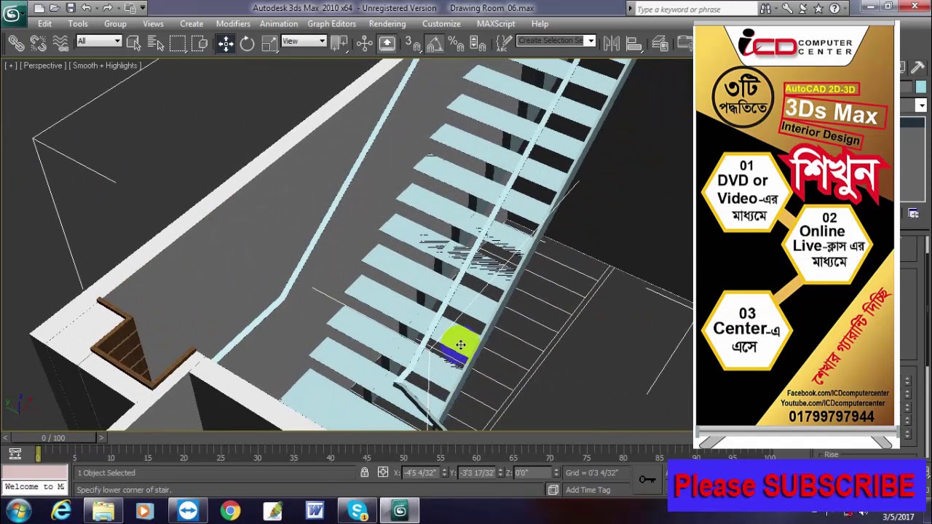Open the Edit menu
The height and width of the screenshot is (524, 932).
click(x=44, y=23)
